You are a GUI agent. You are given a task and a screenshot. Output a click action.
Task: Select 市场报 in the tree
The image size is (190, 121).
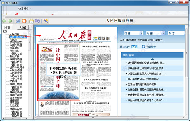13,40
